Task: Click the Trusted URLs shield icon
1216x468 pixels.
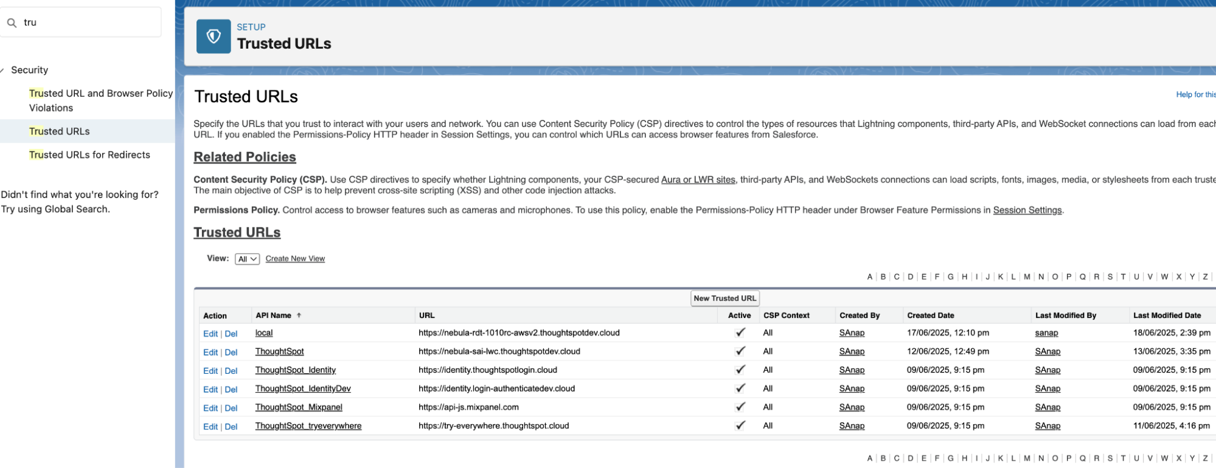Action: (214, 36)
